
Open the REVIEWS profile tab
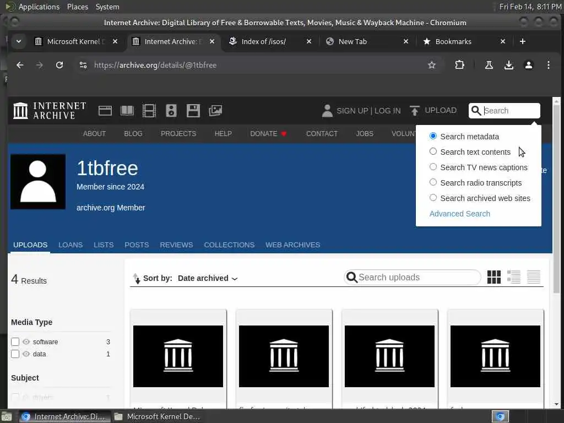(x=176, y=245)
